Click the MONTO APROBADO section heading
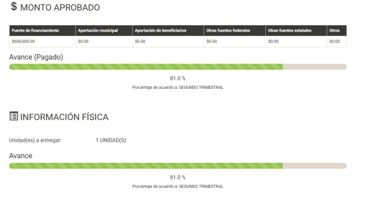 pos(60,8)
